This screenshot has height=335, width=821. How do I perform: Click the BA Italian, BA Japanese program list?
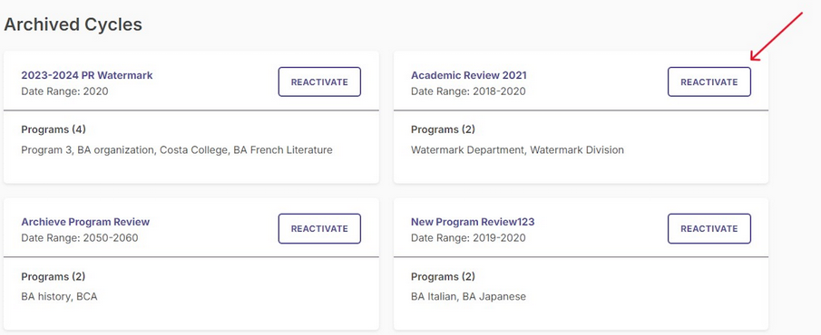pos(468,297)
